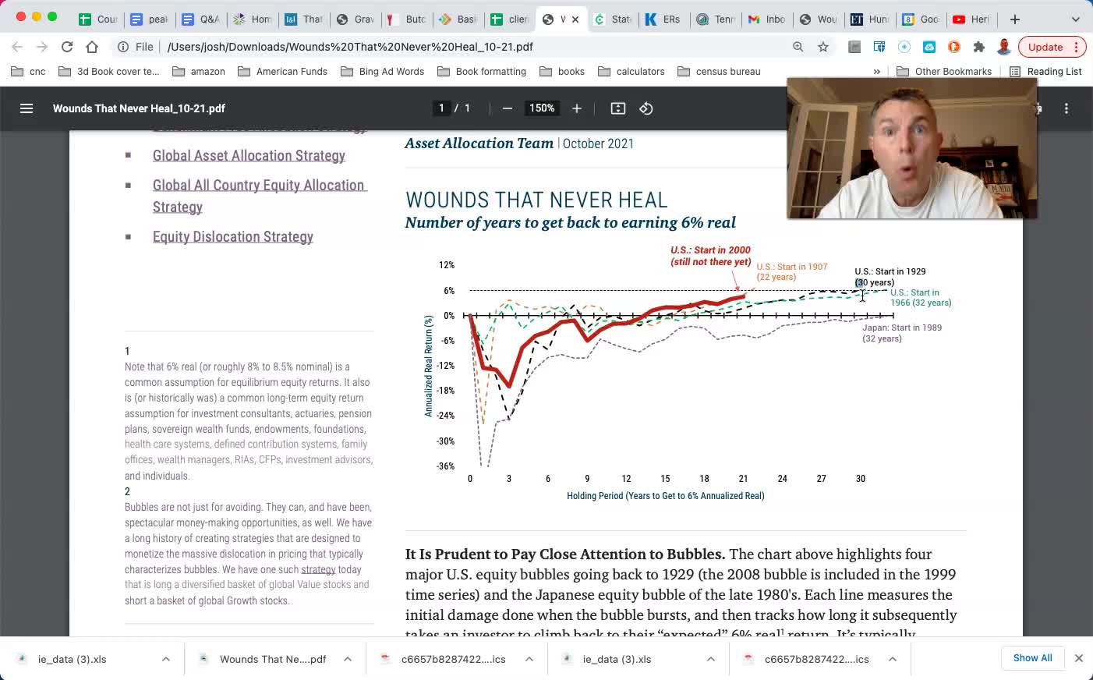The height and width of the screenshot is (680, 1093).
Task: Open the Extensions puzzle icon
Action: [979, 47]
